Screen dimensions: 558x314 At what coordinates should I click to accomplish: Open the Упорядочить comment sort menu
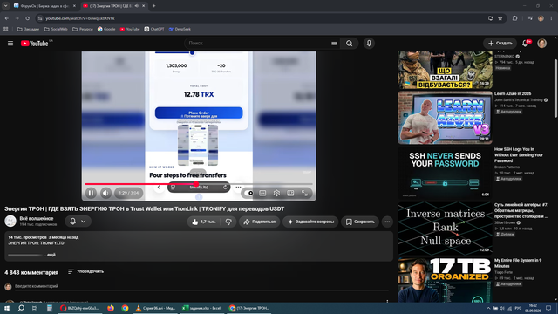pyautogui.click(x=85, y=271)
